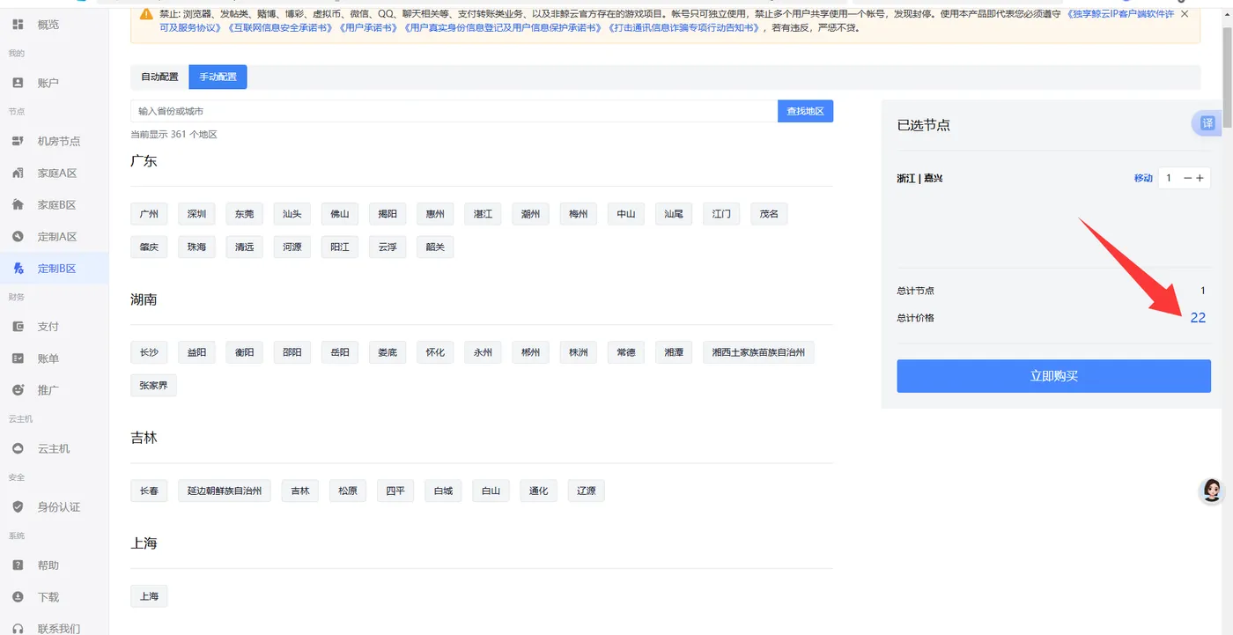Screen dimensions: 1233x635
Task: Open the 推广 promotion icon
Action: click(18, 390)
